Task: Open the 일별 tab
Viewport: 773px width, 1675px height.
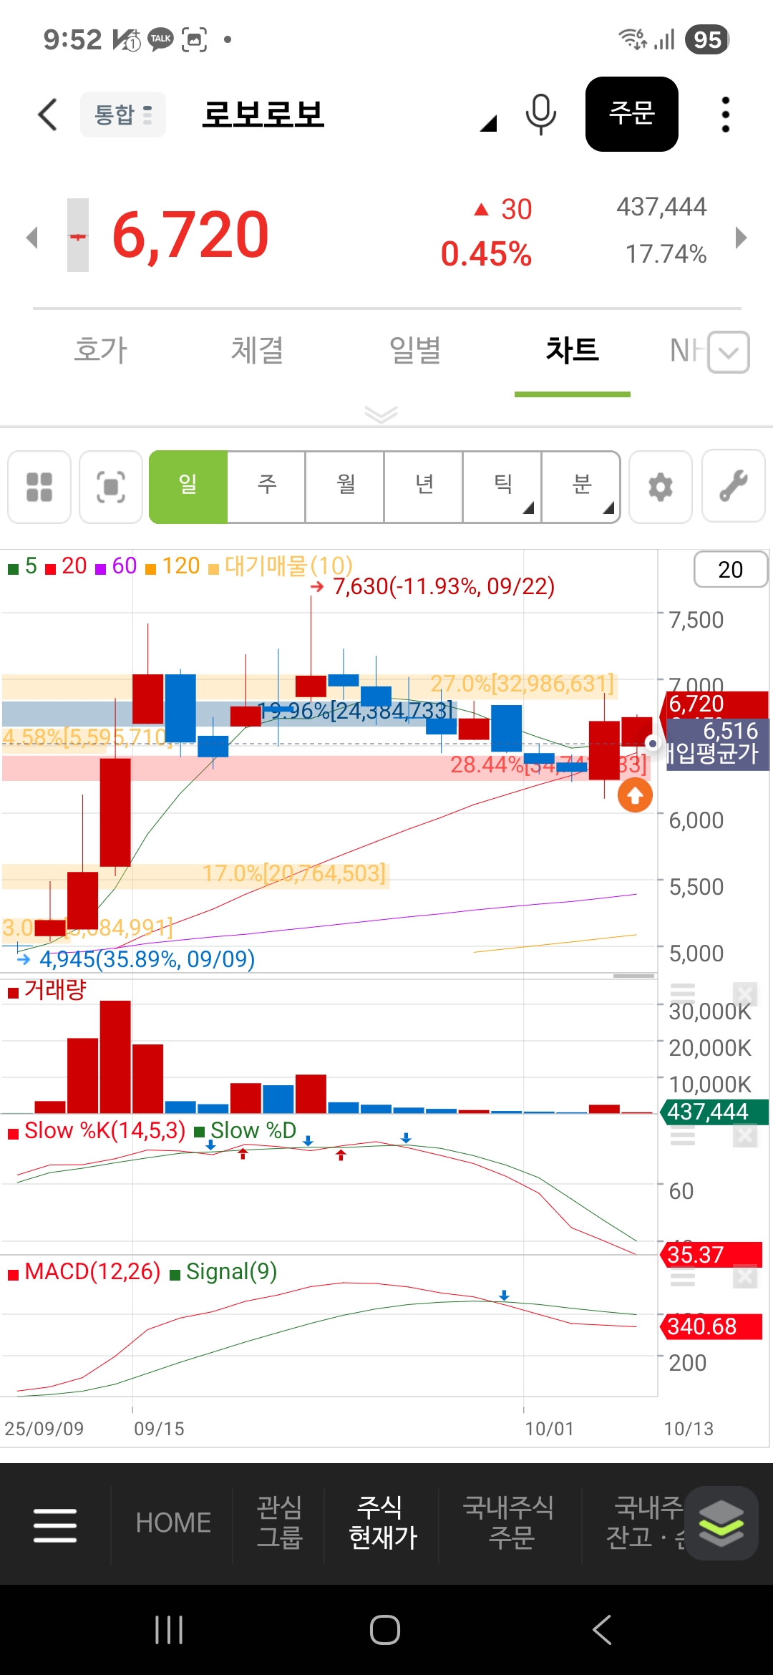Action: pos(414,351)
